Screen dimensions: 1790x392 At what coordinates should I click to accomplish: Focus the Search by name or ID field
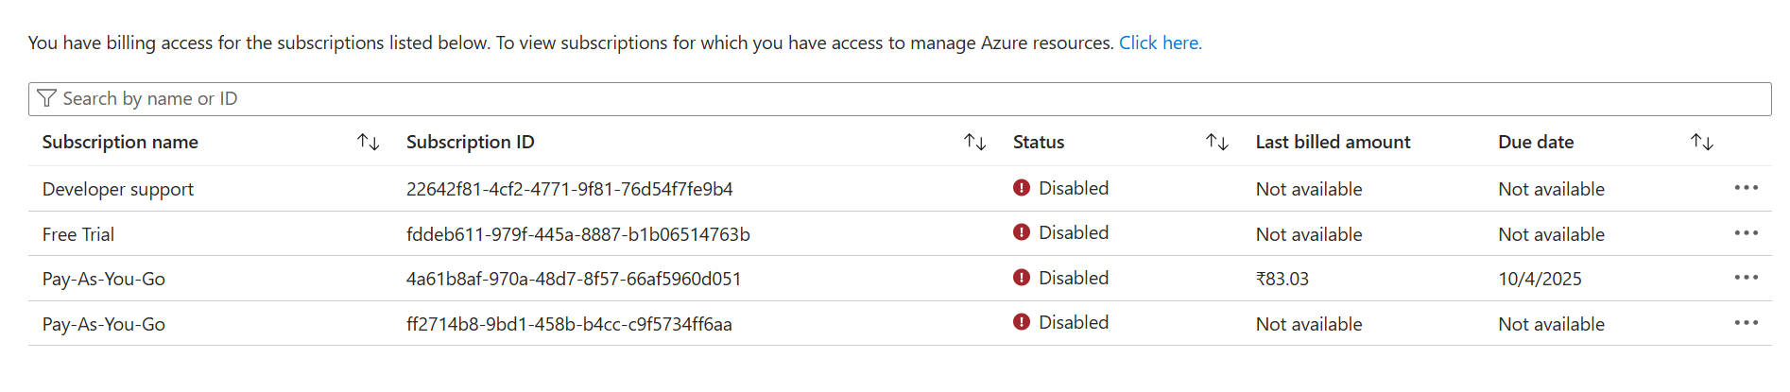click(900, 99)
